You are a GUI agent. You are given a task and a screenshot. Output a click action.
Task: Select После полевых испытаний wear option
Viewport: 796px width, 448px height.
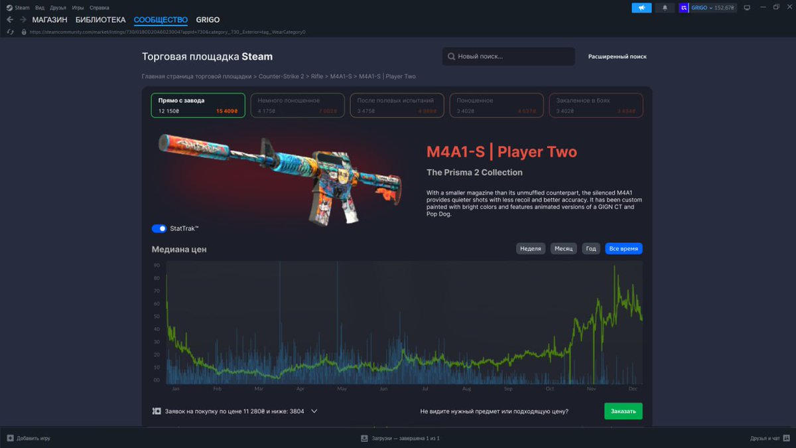point(397,106)
